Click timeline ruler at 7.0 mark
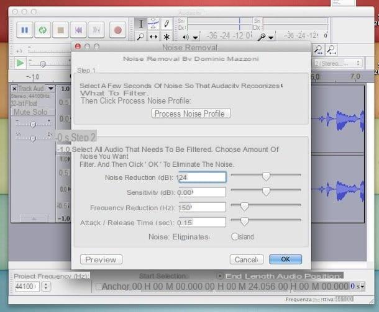The image size is (379, 312). click(x=355, y=77)
